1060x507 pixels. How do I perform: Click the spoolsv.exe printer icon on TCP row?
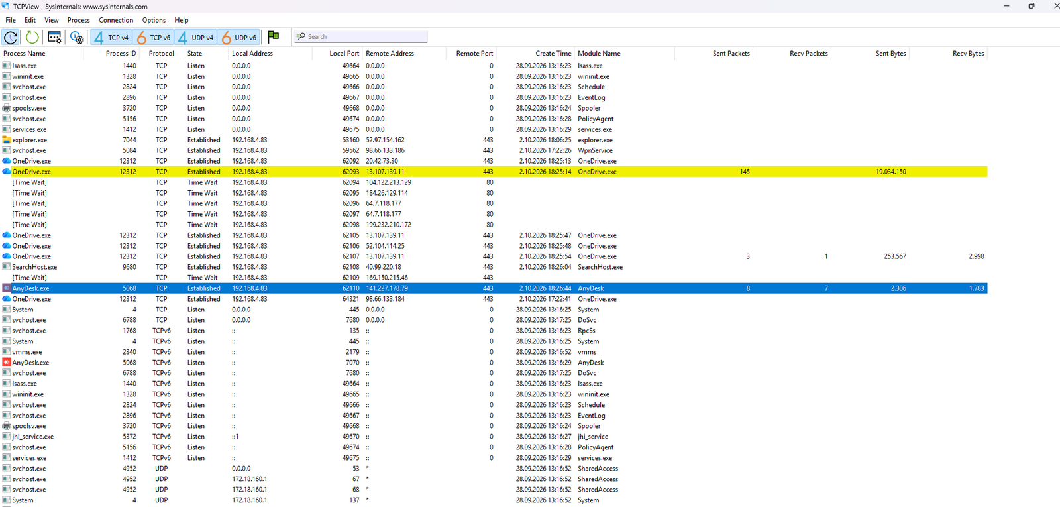7,108
